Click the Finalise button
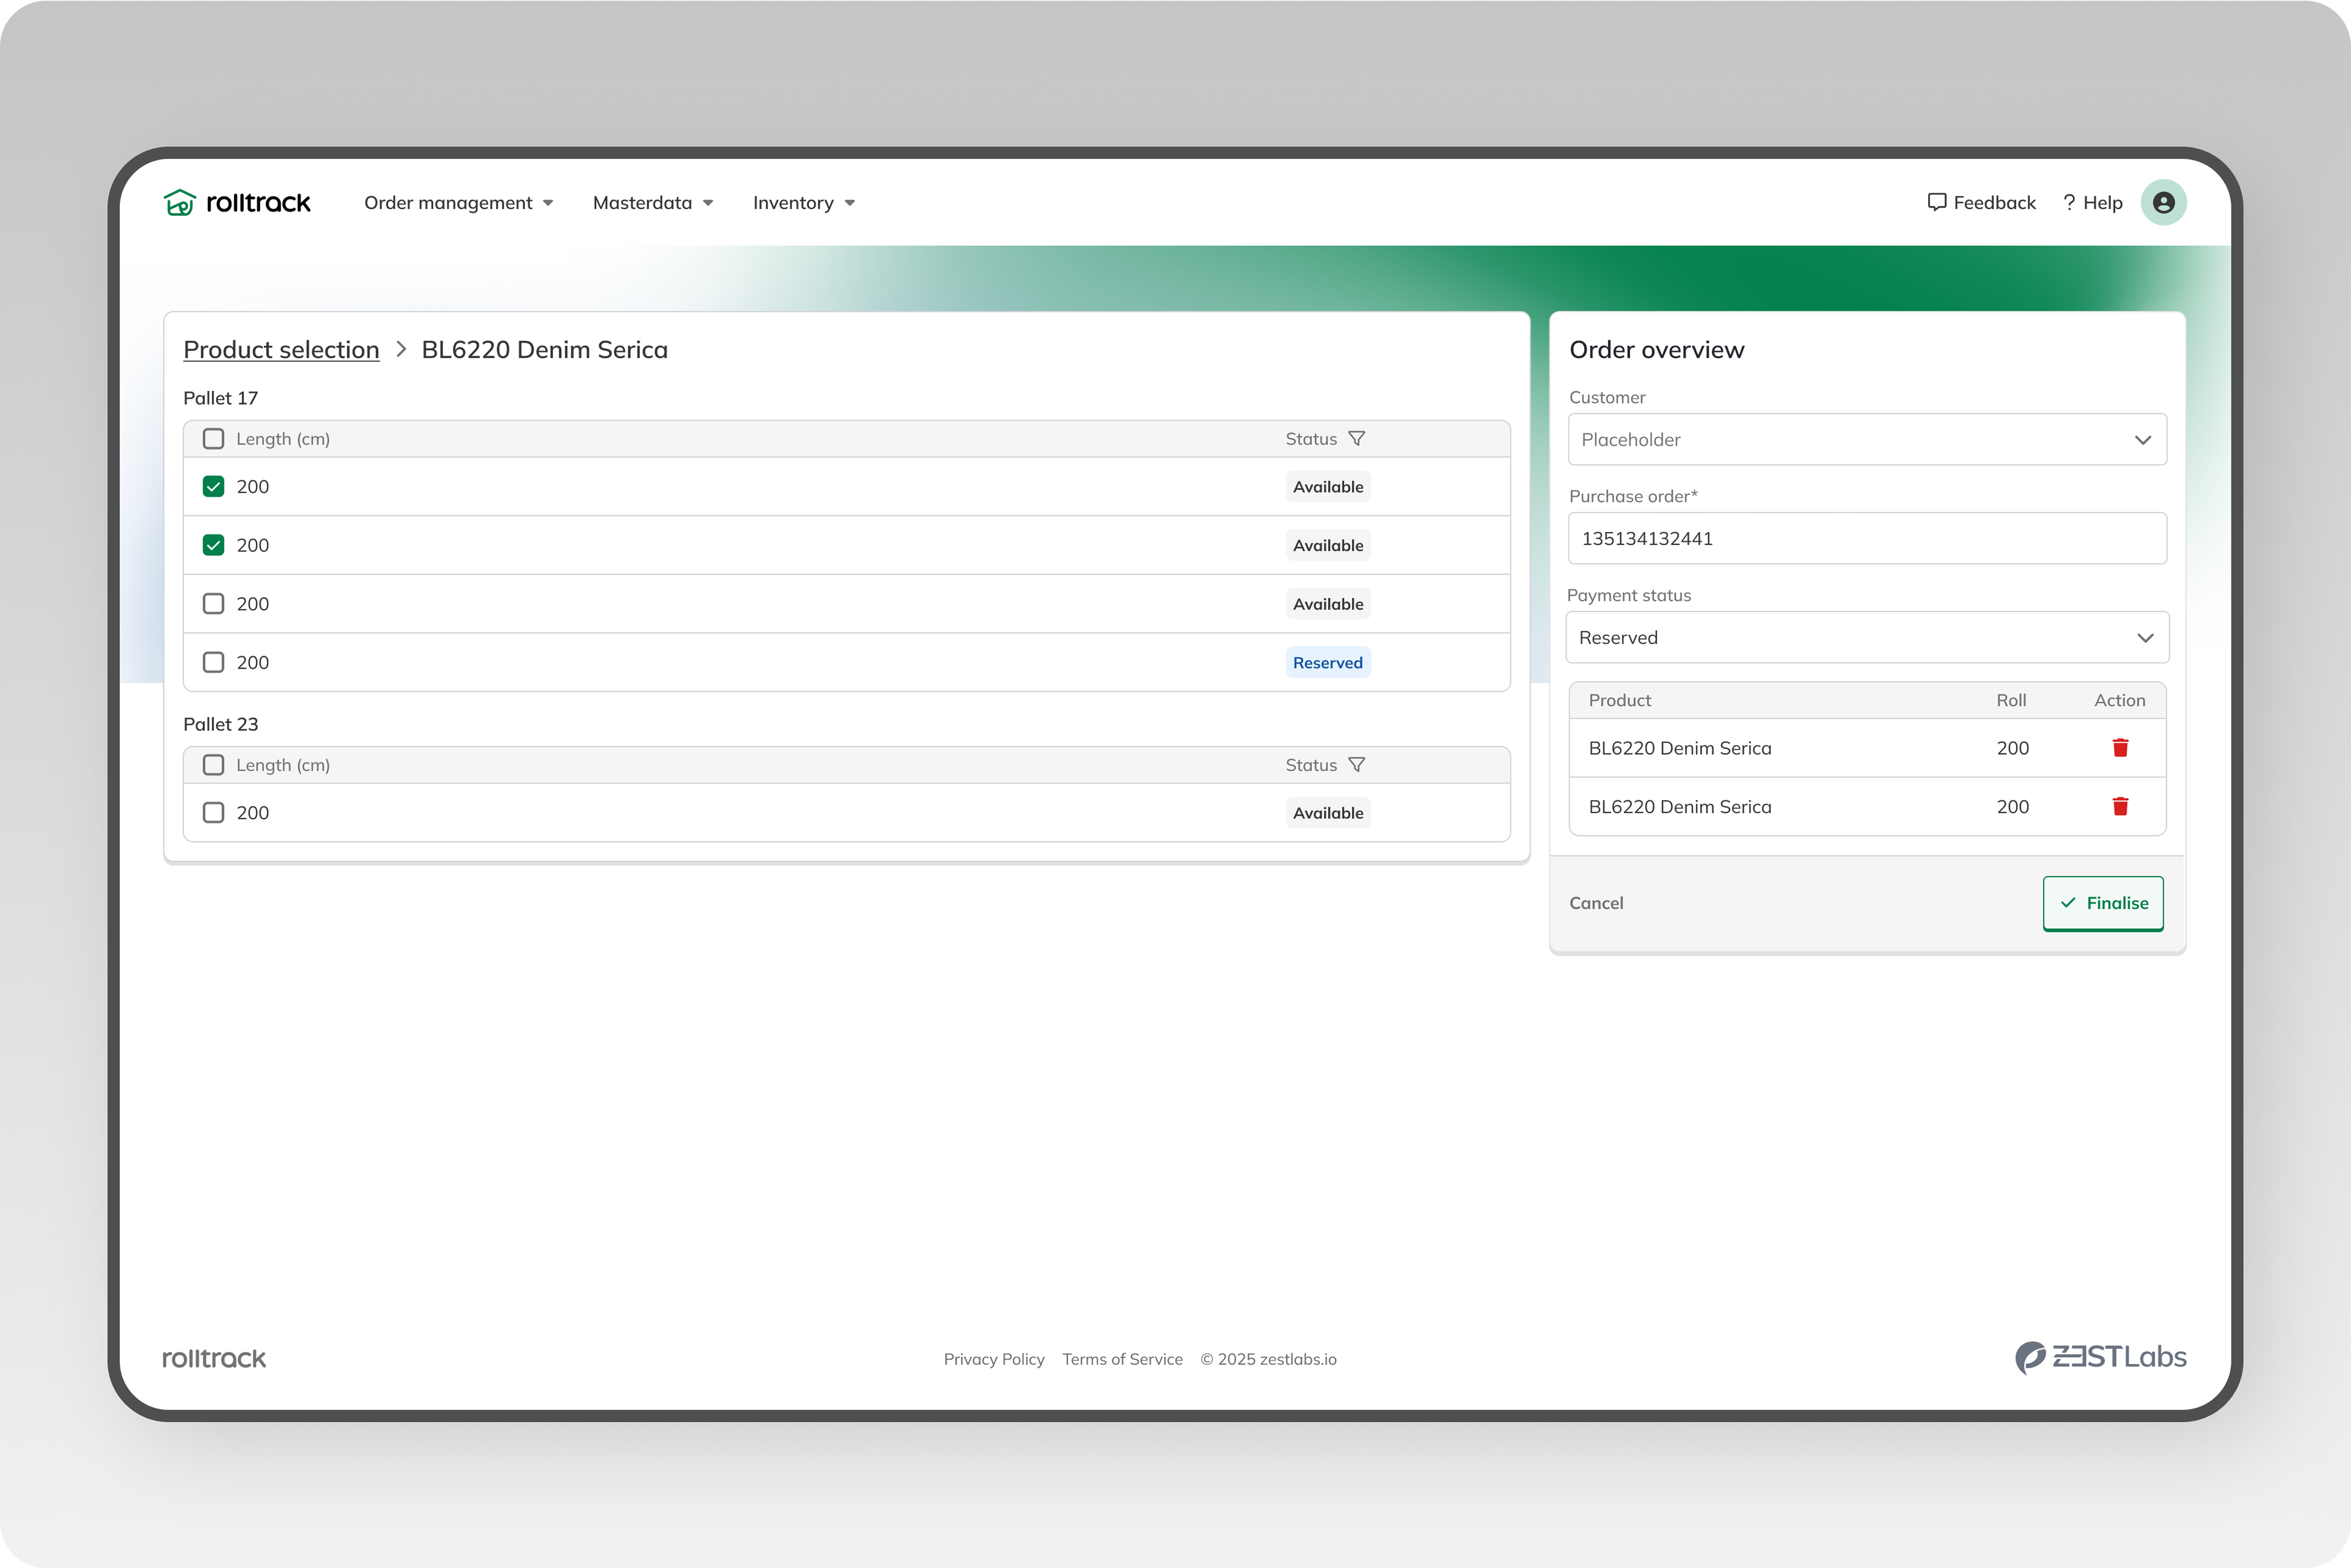Screen dimensions: 2351x1568 (x=2103, y=903)
